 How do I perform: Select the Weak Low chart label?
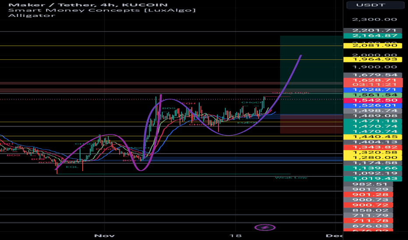pyautogui.click(x=291, y=178)
